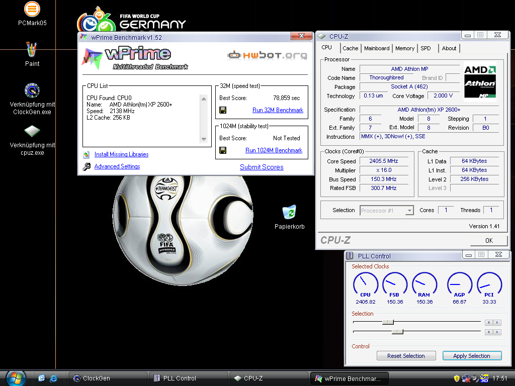Click the lower slider's left step arrow
The width and height of the screenshot is (515, 386).
click(489, 332)
